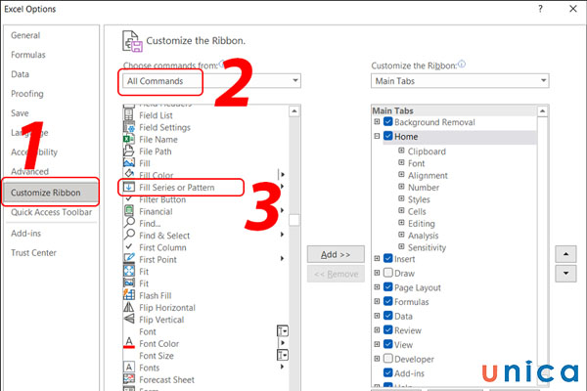Click the Flash Fill icon
This screenshot has width=587, height=391.
tap(129, 295)
